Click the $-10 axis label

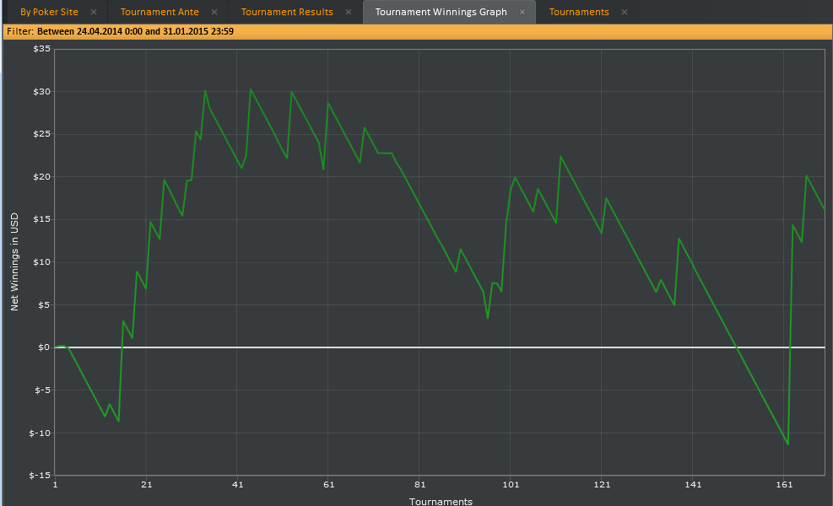41,433
